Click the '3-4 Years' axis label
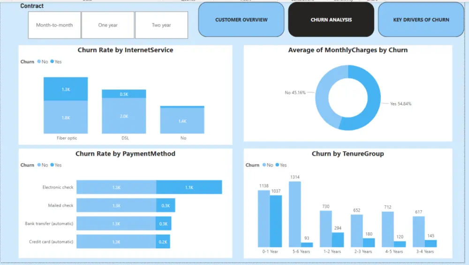 pyautogui.click(x=425, y=251)
